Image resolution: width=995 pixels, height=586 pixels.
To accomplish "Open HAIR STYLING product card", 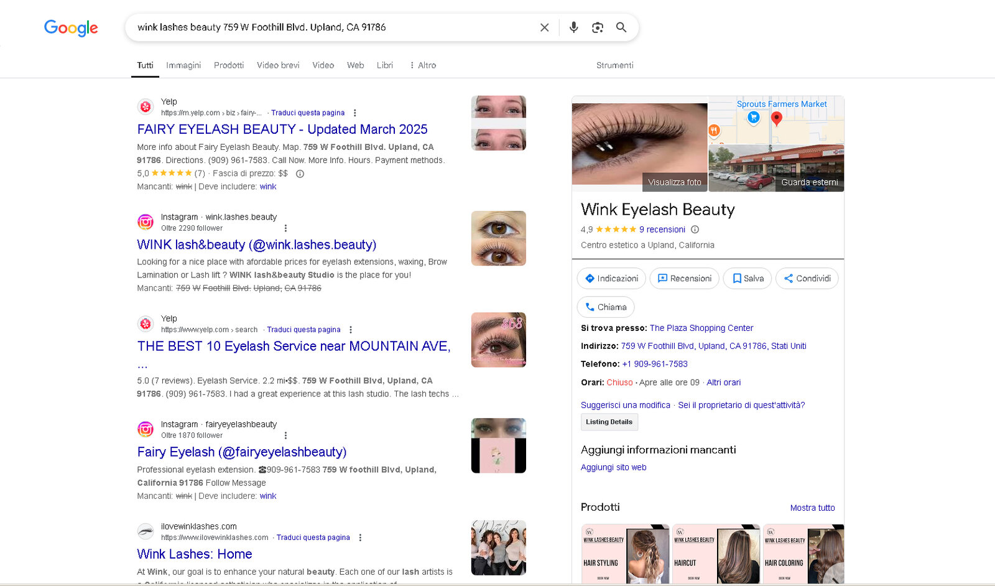I will pos(625,555).
